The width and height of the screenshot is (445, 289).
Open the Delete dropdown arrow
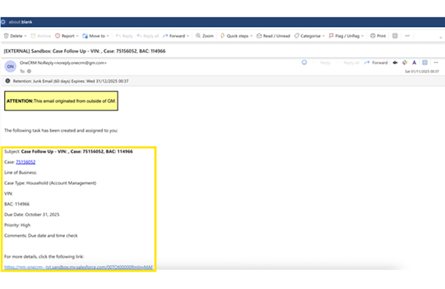tap(25, 36)
